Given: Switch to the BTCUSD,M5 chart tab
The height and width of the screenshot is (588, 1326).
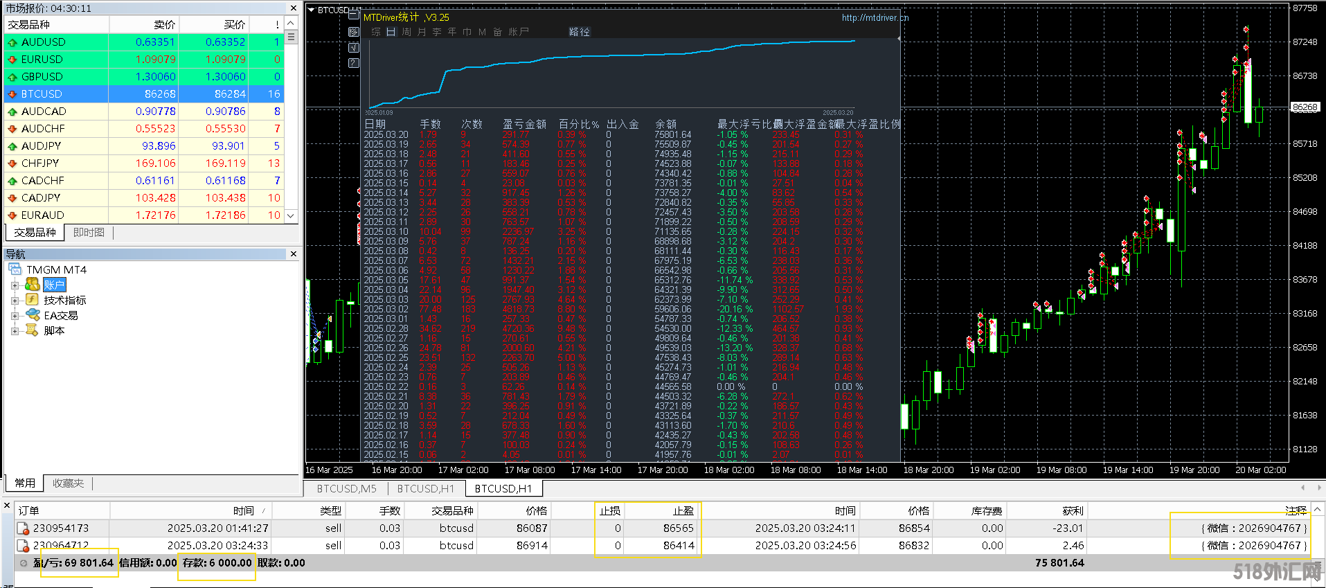Looking at the screenshot, I should click(x=346, y=489).
